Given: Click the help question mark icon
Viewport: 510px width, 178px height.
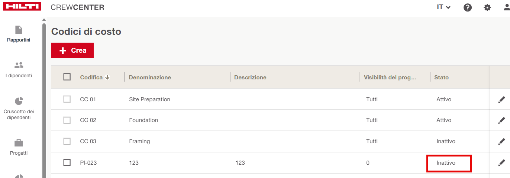Looking at the screenshot, I should click(468, 7).
